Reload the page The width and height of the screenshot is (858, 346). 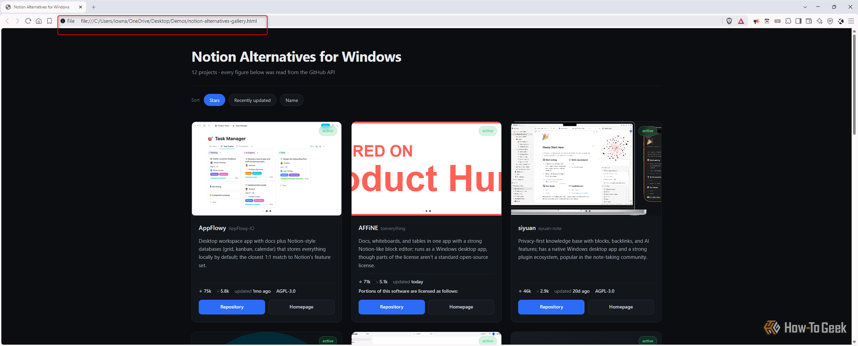(x=28, y=21)
